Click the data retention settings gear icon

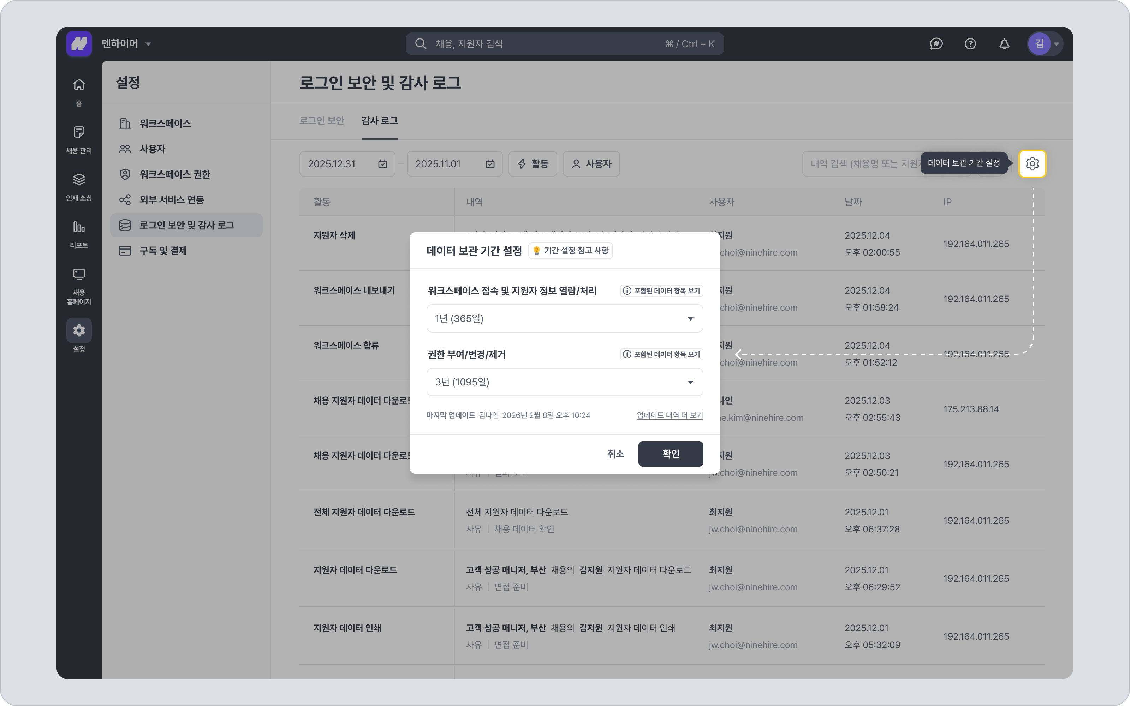pos(1032,164)
